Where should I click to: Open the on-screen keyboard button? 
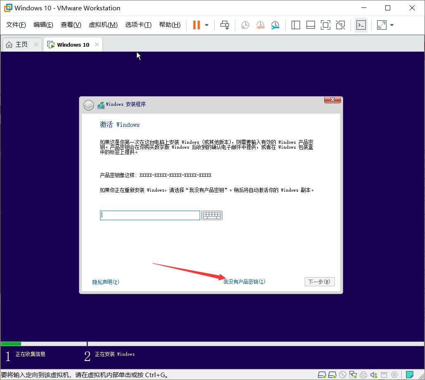click(212, 215)
